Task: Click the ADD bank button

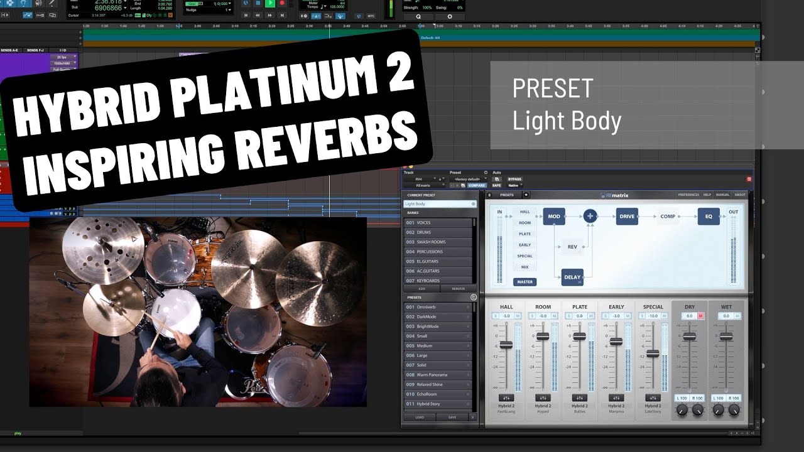Action: (x=421, y=288)
